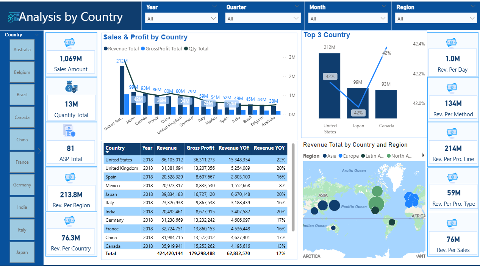
Task: Click the cash icon above Rev. Per Method
Action: (452, 88)
